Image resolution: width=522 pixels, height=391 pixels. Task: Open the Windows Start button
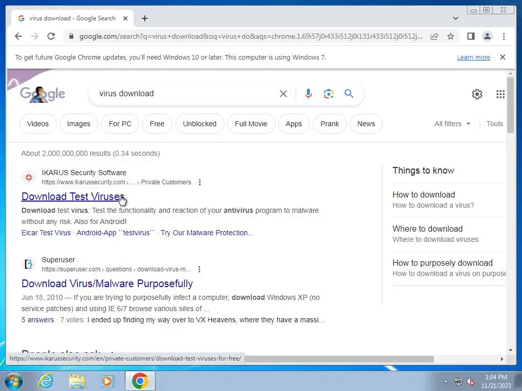(x=14, y=381)
